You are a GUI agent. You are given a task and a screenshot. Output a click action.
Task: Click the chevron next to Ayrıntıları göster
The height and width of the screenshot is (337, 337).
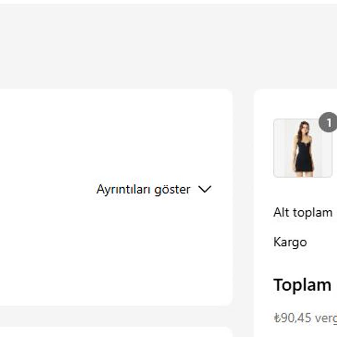coord(204,189)
